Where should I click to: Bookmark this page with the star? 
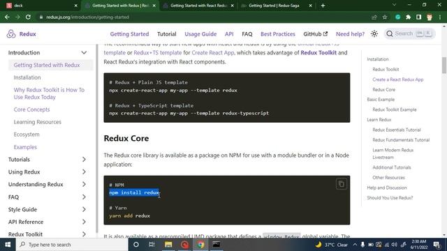[385, 17]
